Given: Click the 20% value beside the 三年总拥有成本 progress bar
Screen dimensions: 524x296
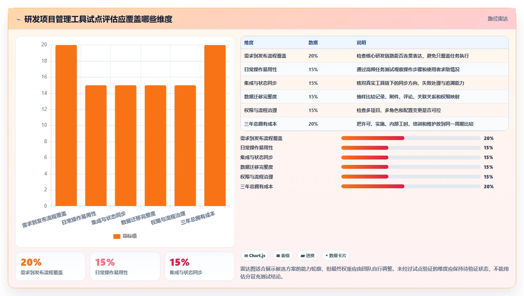Looking at the screenshot, I should [489, 187].
